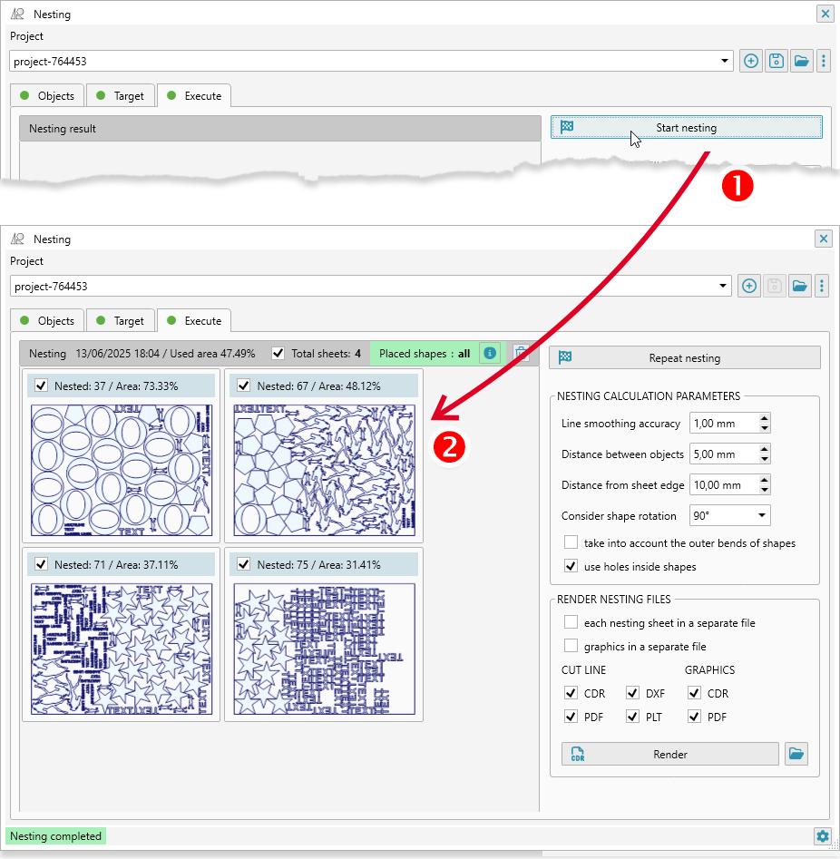Enable 'each nesting sheet in a separate file'
The image size is (840, 859).
pyautogui.click(x=571, y=622)
